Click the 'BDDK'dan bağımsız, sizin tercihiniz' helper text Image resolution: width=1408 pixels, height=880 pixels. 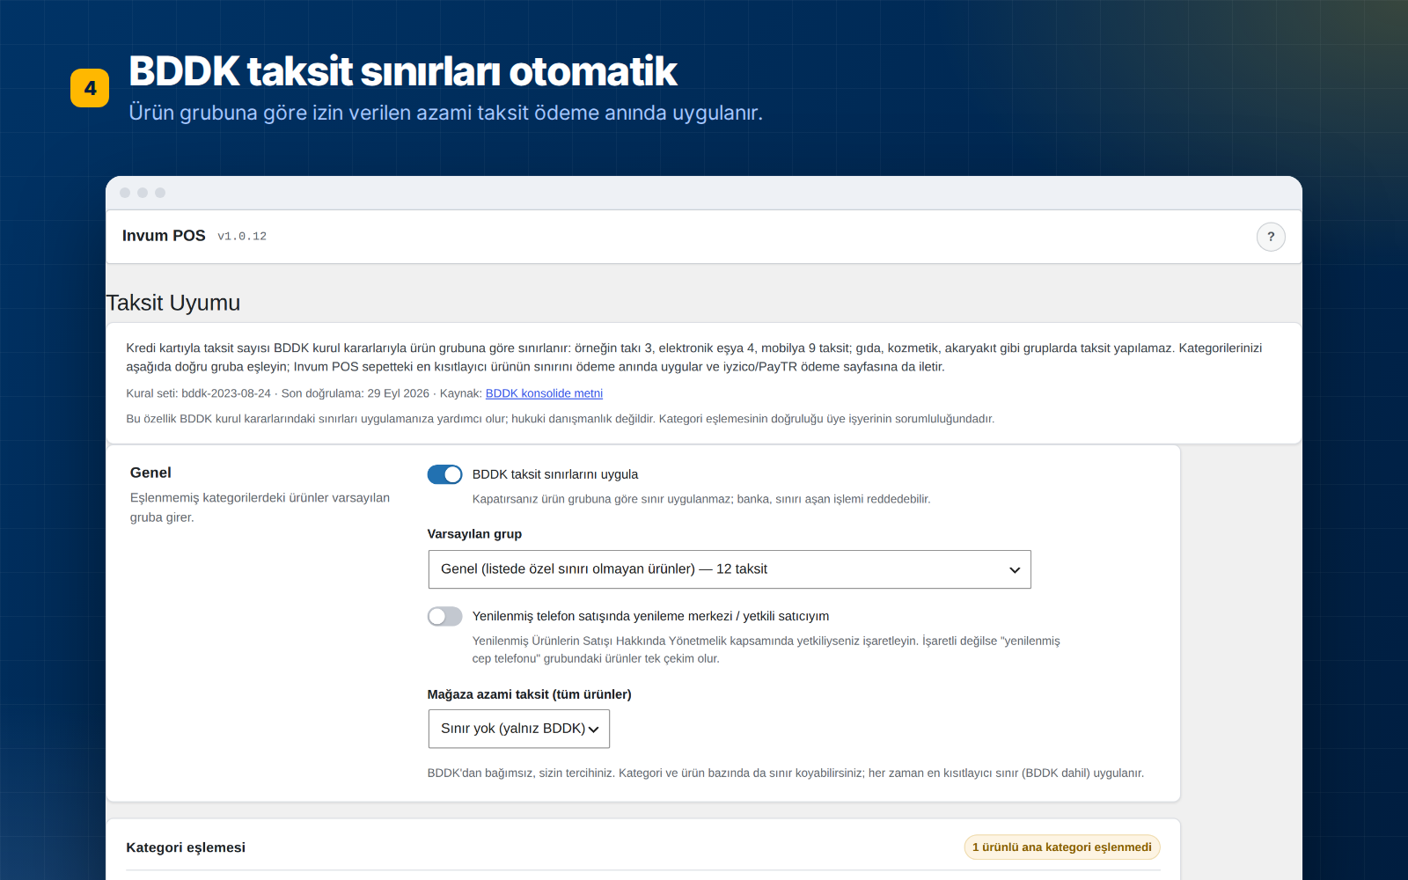pyautogui.click(x=786, y=774)
